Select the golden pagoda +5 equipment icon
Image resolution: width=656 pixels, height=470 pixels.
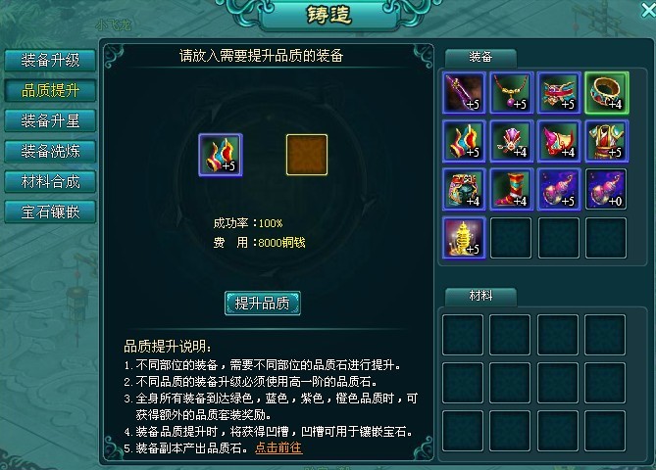coord(464,238)
